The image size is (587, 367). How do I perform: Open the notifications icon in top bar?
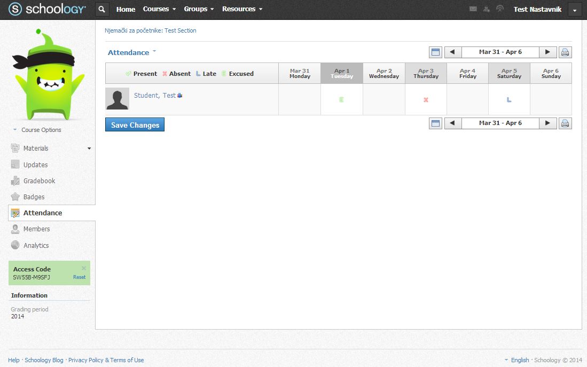pos(500,9)
